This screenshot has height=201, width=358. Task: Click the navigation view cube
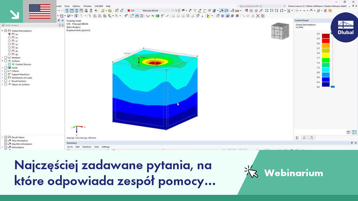[x=280, y=31]
